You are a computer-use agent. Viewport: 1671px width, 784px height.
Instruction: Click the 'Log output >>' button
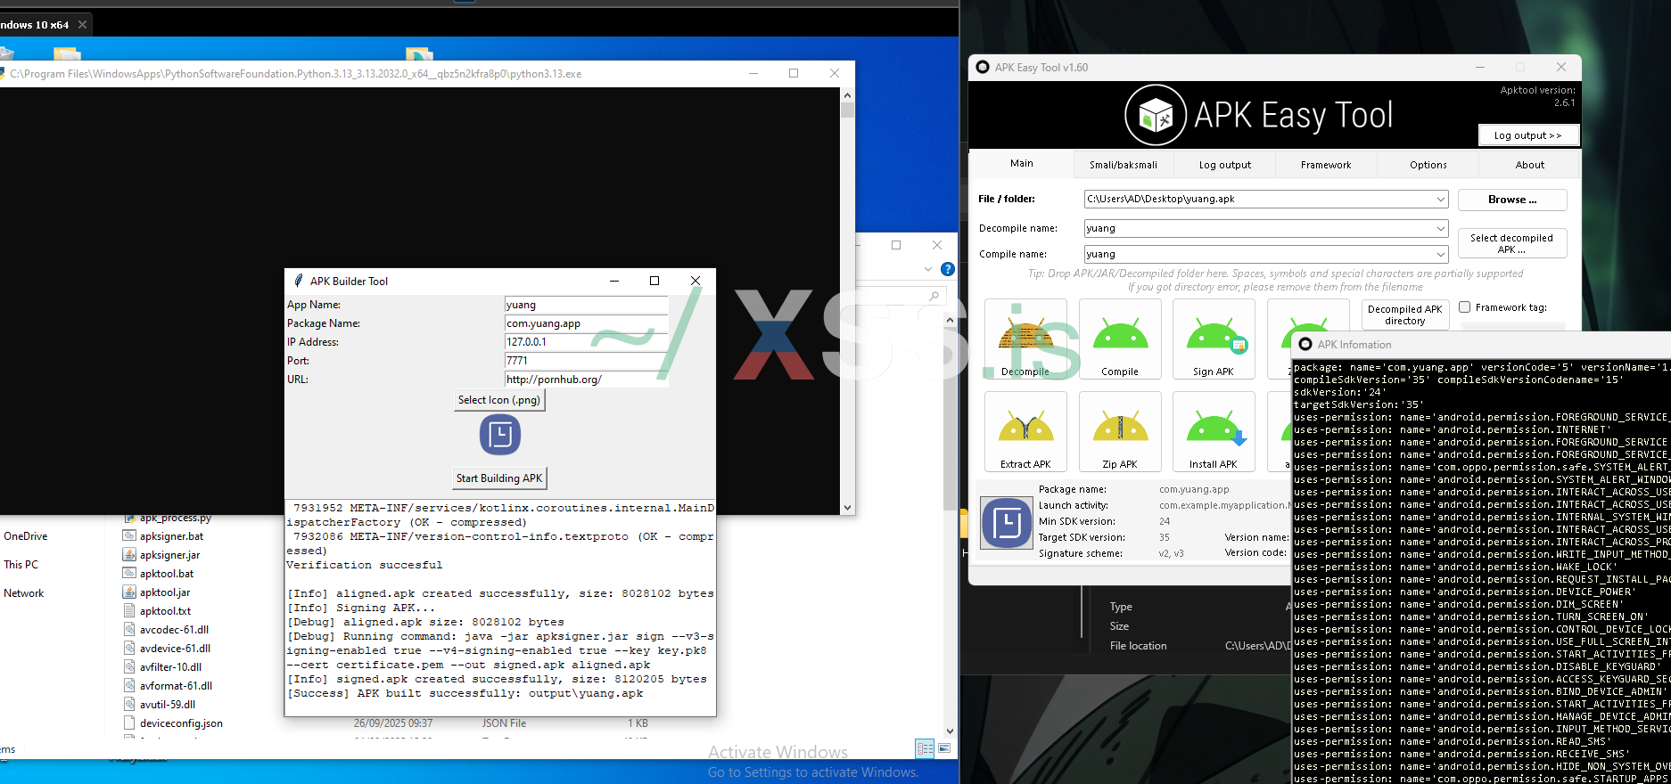point(1528,135)
